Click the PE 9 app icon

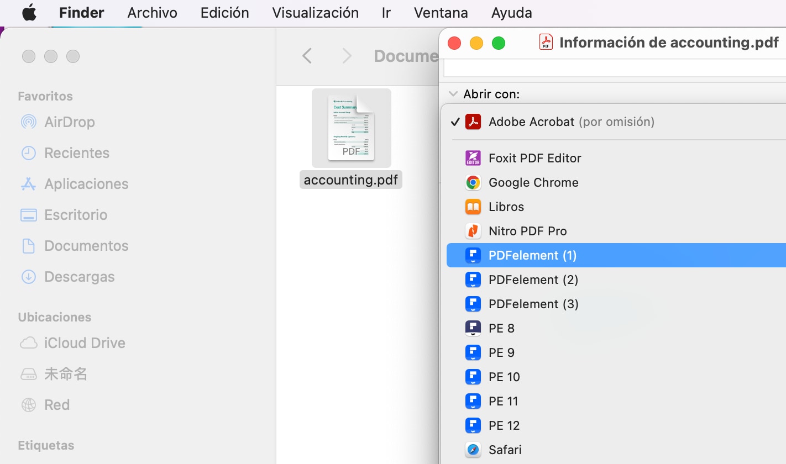473,352
